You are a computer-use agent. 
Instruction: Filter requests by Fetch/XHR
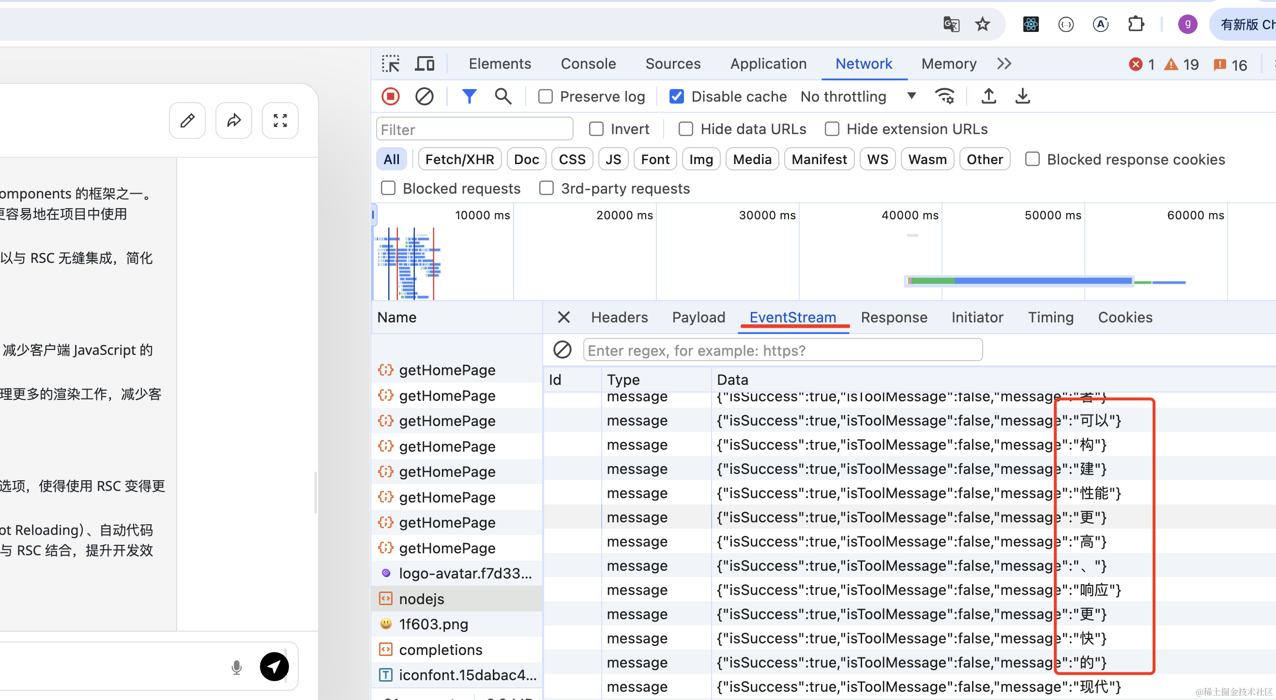click(x=459, y=160)
